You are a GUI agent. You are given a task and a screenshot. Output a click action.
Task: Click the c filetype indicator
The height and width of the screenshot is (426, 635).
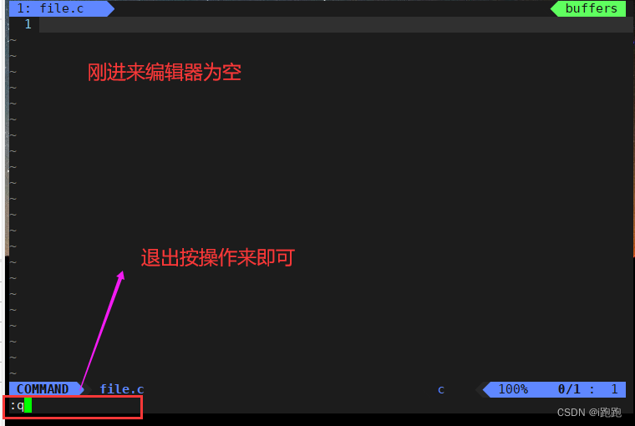click(x=441, y=389)
